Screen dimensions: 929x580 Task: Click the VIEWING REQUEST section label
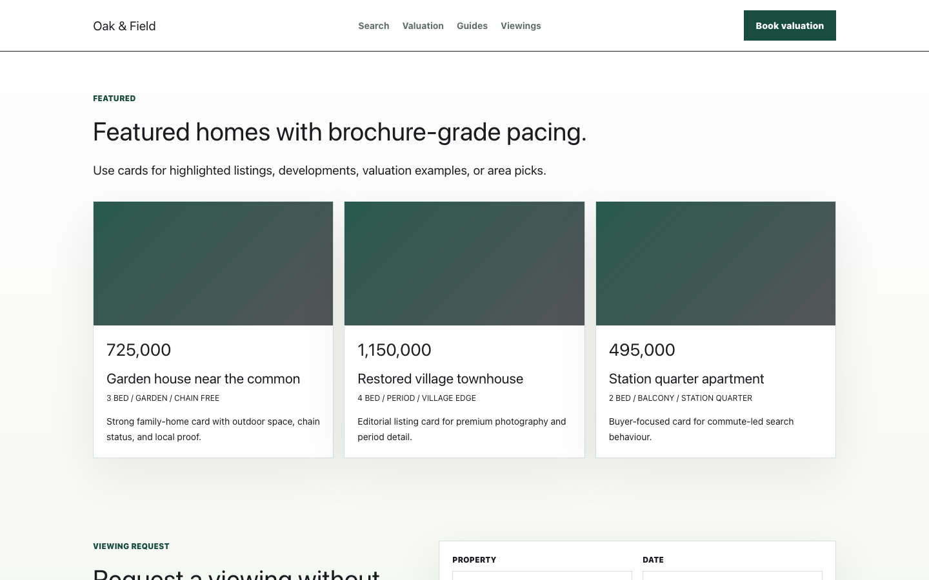pos(131,546)
